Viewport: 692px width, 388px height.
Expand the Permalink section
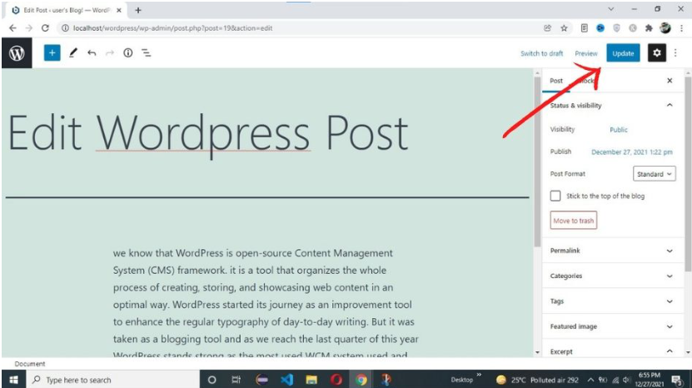click(x=613, y=251)
